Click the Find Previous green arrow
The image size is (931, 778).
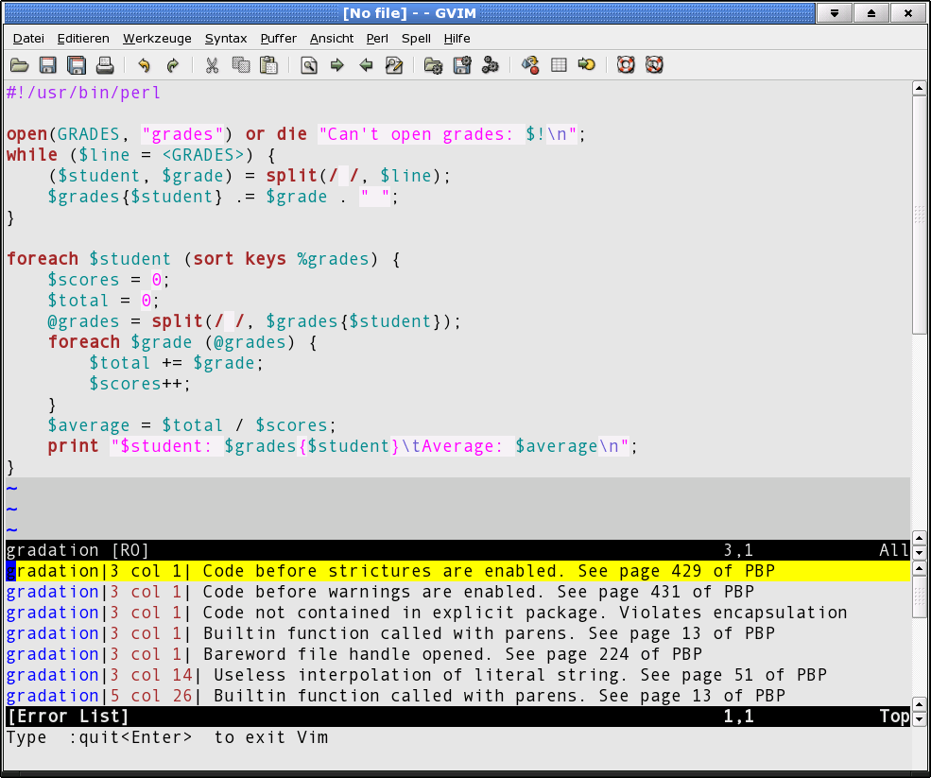point(366,65)
